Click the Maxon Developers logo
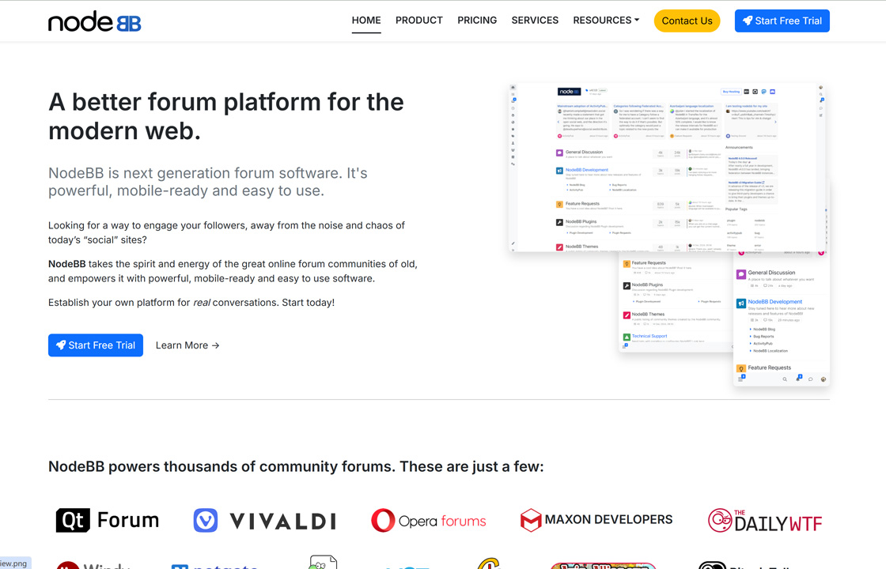The width and height of the screenshot is (886, 569). [x=596, y=520]
